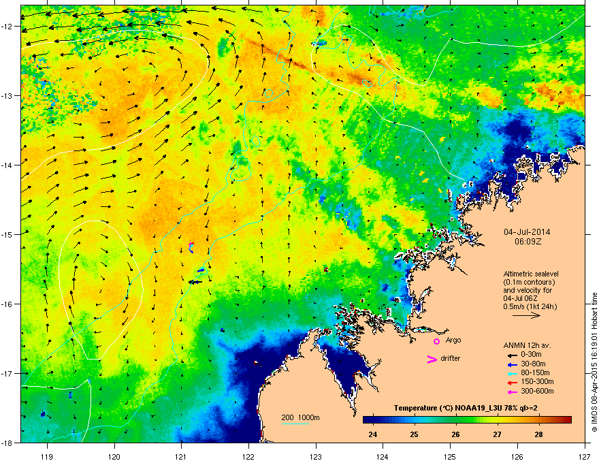Click the magenta drifter arrowhead symbol in legend
Image resolution: width=599 pixels, height=463 pixels.
[x=432, y=359]
